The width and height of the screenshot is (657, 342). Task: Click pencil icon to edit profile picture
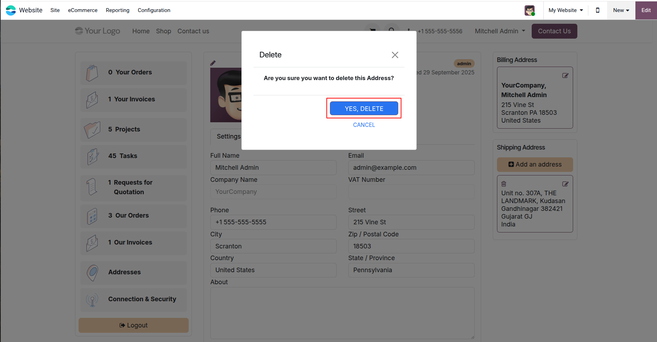213,63
